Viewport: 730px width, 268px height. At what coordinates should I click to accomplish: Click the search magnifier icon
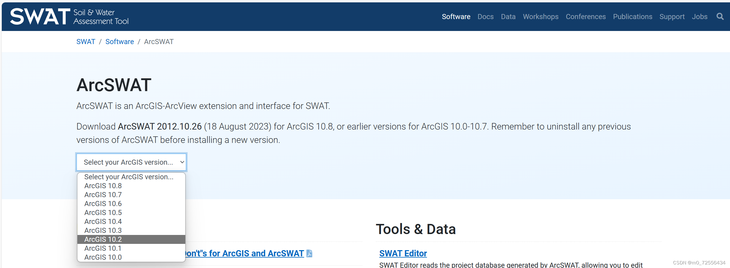tap(720, 16)
